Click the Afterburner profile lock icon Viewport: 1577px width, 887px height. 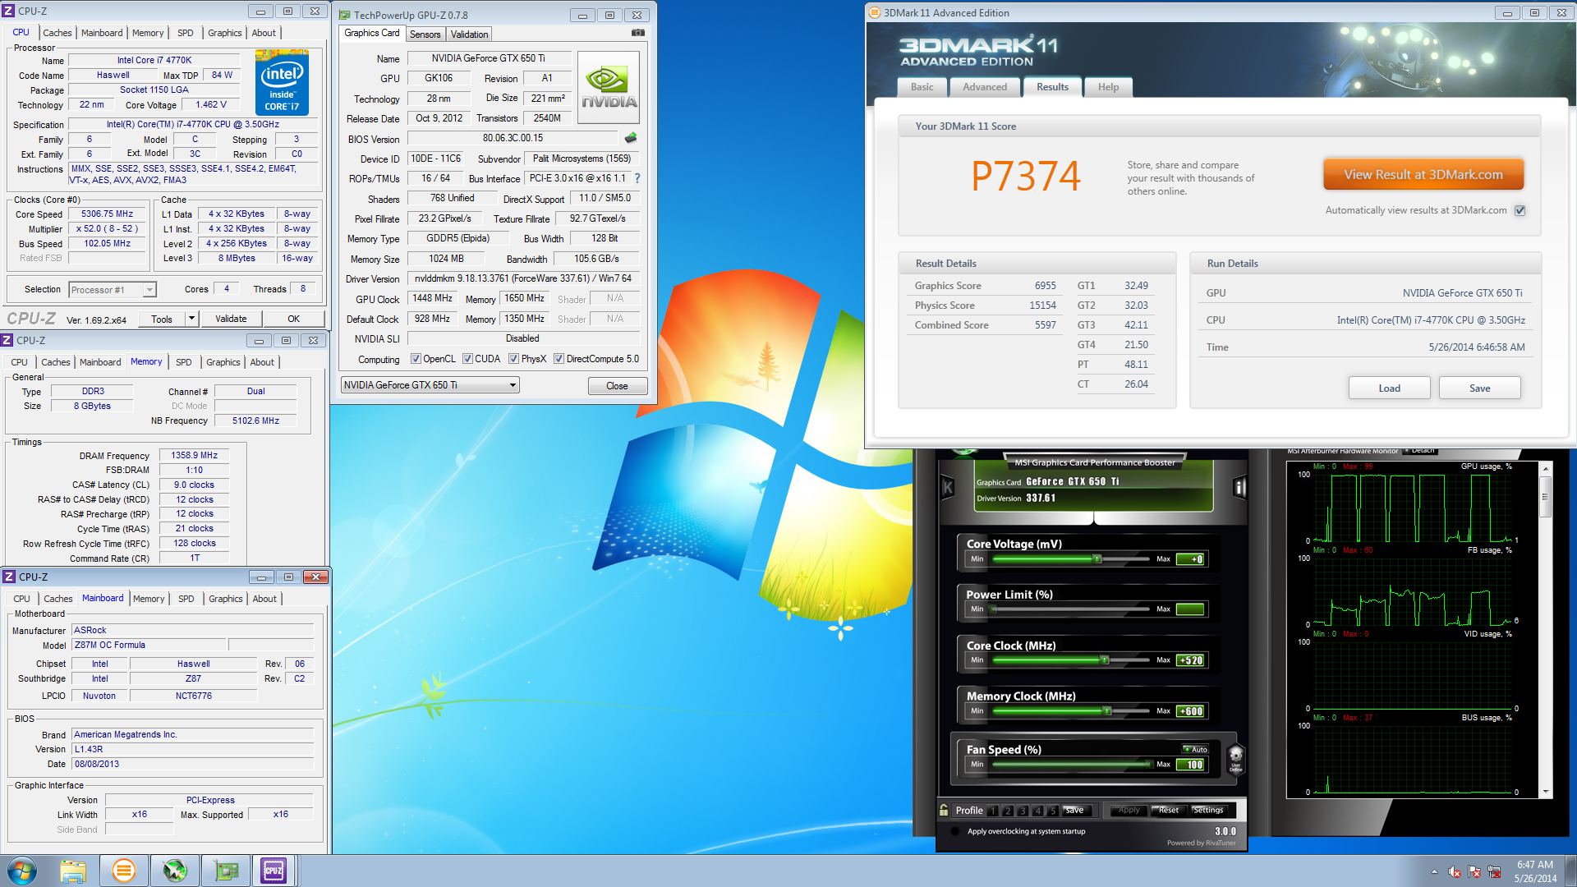click(x=944, y=810)
